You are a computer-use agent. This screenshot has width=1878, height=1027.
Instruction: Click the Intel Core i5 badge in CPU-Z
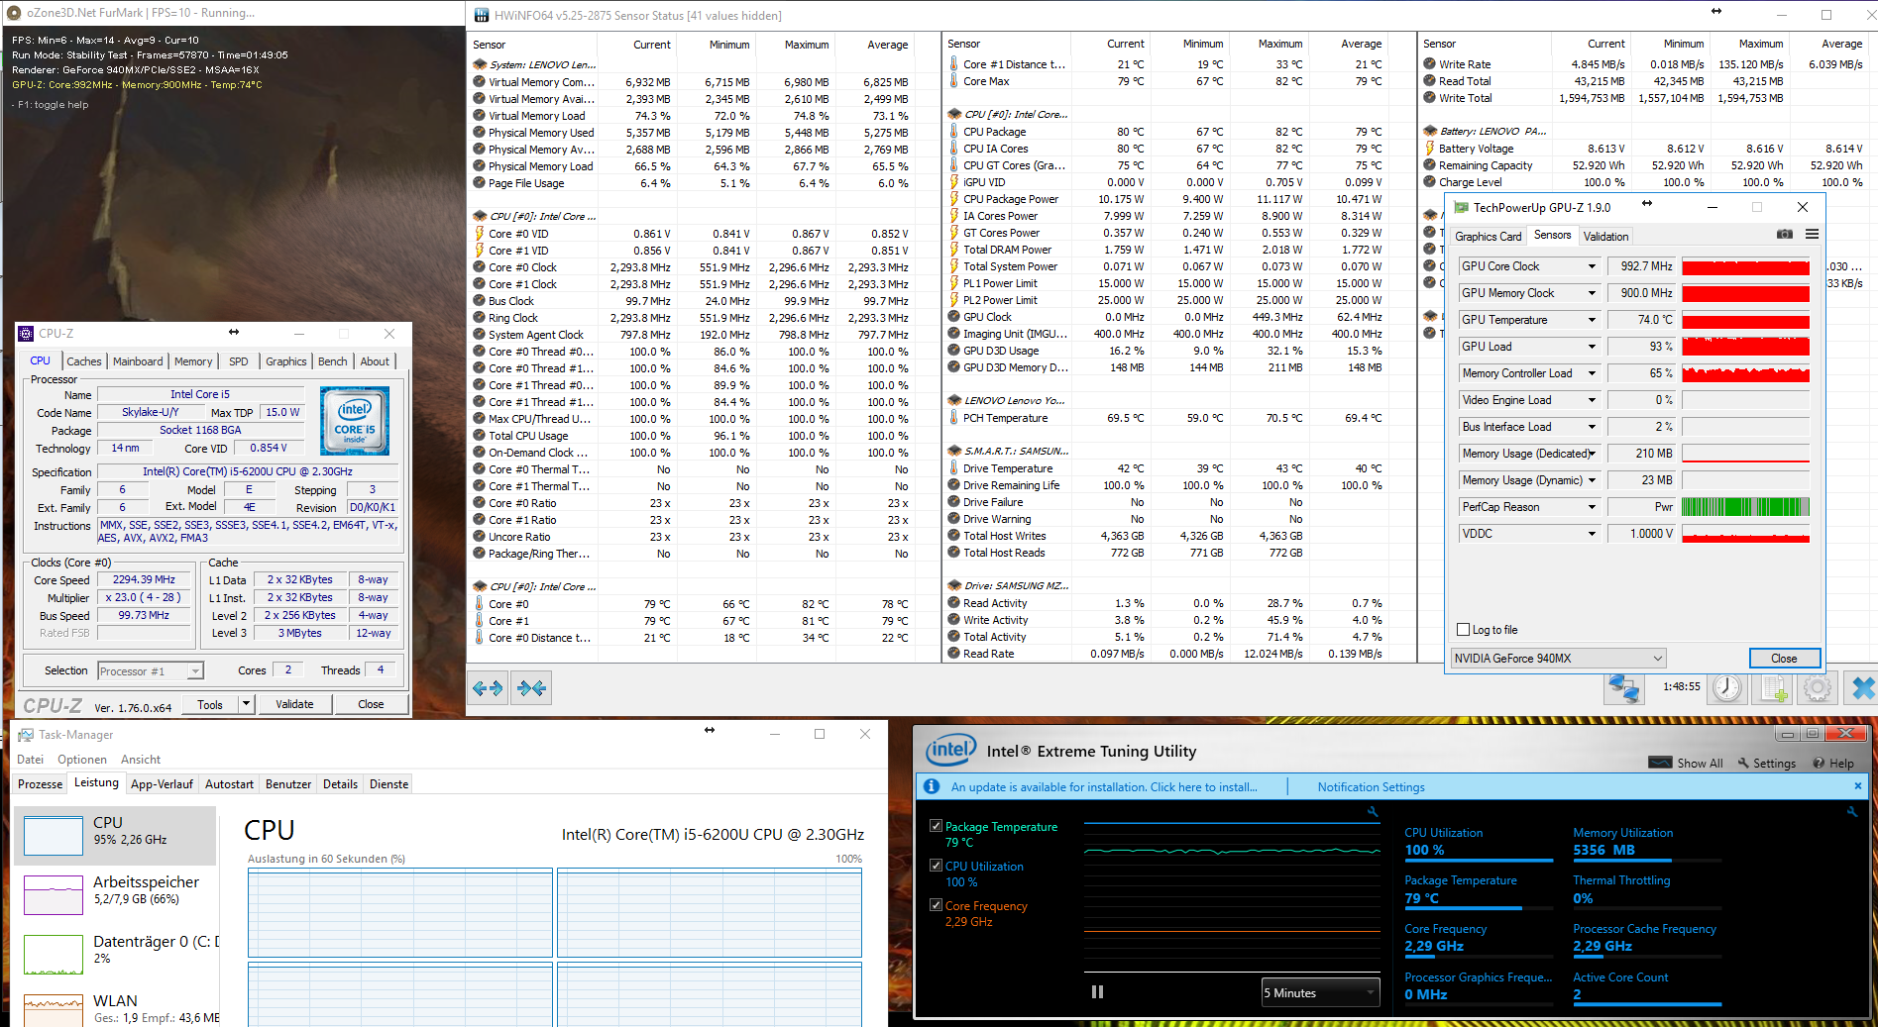[355, 421]
